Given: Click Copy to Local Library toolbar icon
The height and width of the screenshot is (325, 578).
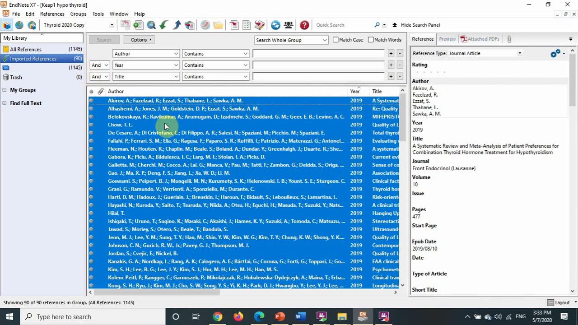Looking at the screenshot, I should [126, 25].
